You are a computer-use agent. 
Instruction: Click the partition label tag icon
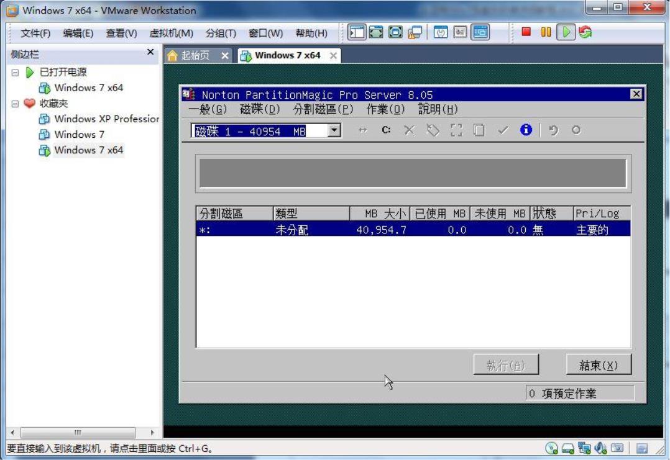[433, 130]
